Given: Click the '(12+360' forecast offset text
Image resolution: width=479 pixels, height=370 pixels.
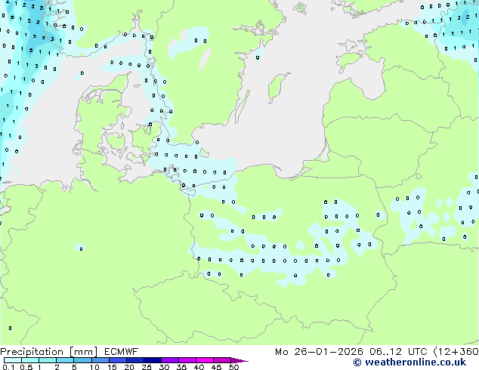Looking at the screenshot, I should (x=456, y=352).
